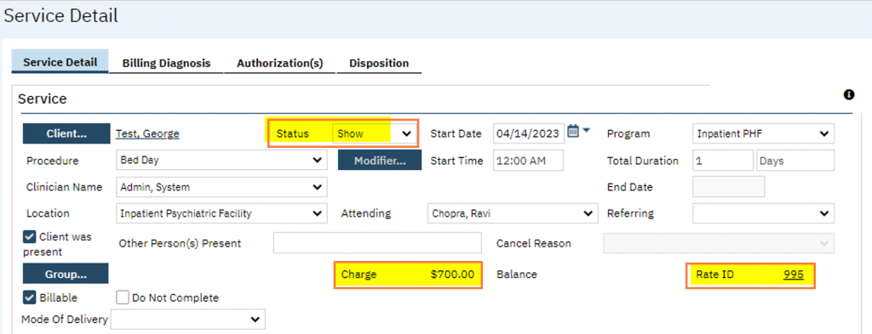This screenshot has width=872, height=334.
Task: Click the small arrow next to calendar icon
Action: (x=586, y=132)
